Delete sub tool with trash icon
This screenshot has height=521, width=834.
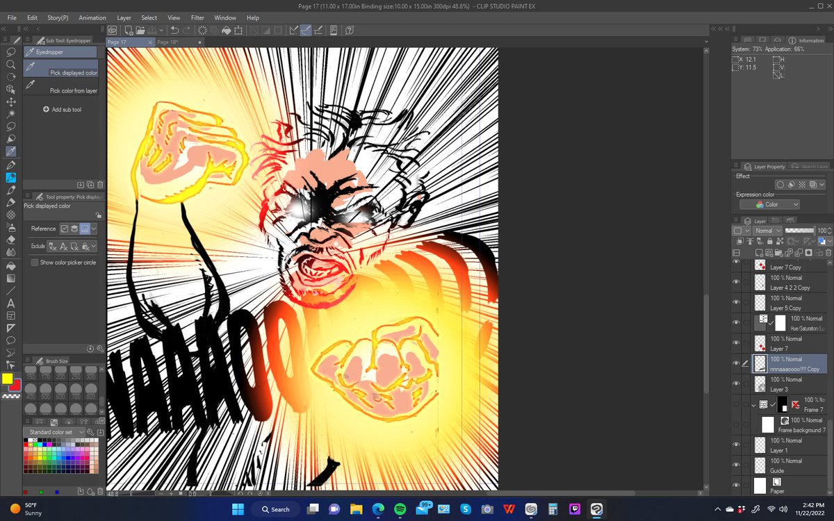point(100,184)
